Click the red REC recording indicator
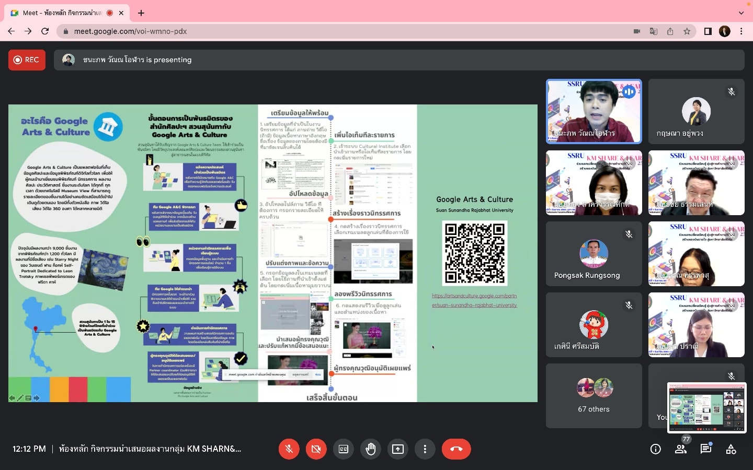The width and height of the screenshot is (753, 470). 27,60
